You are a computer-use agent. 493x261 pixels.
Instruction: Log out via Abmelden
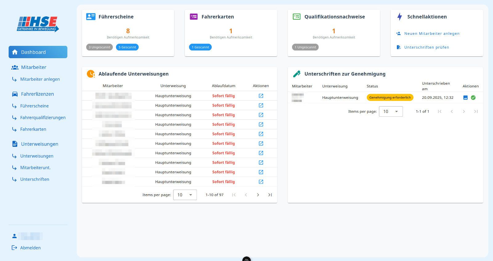point(30,248)
